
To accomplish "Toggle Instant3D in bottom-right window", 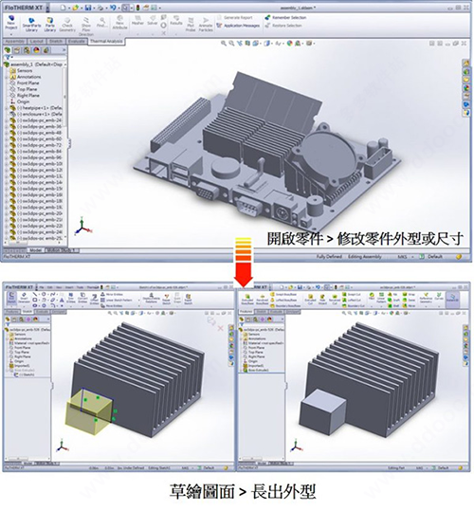I will pos(452,299).
